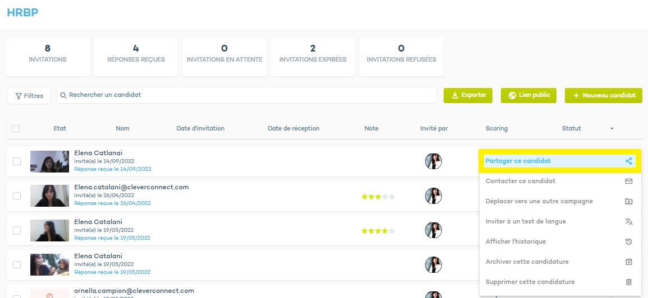648x298 pixels.
Task: Toggle the select-all checkbox in table header
Action: 16,128
